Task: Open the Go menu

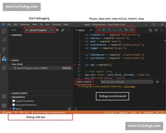Action: [41, 24]
